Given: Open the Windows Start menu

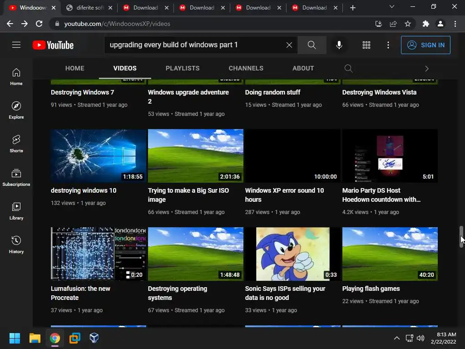Looking at the screenshot, I should 15,338.
